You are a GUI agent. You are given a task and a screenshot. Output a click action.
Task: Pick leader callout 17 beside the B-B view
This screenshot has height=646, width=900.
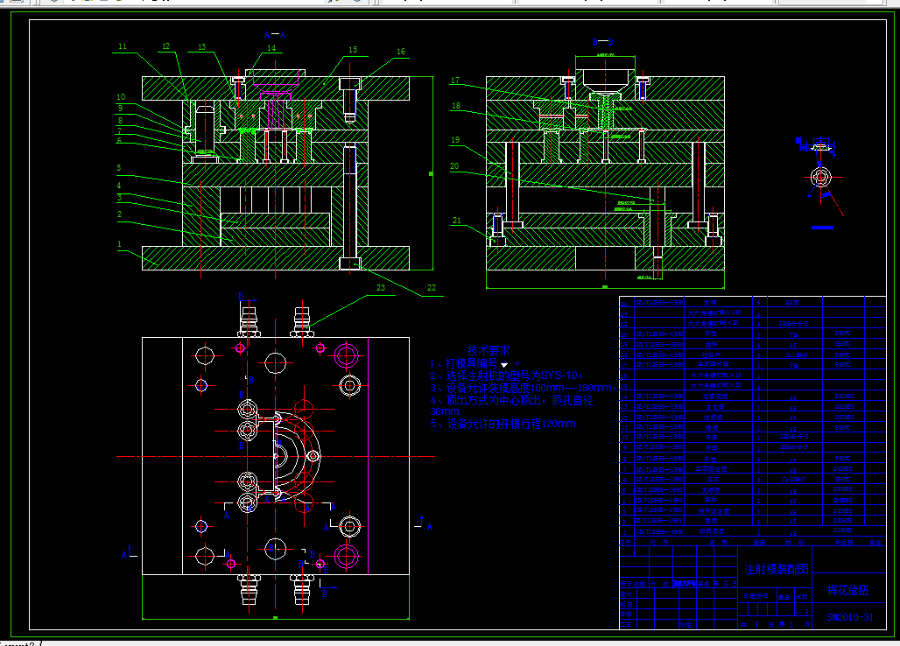pos(455,81)
